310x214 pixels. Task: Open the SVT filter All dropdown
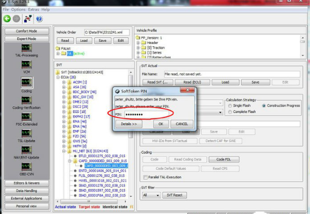point(151,195)
